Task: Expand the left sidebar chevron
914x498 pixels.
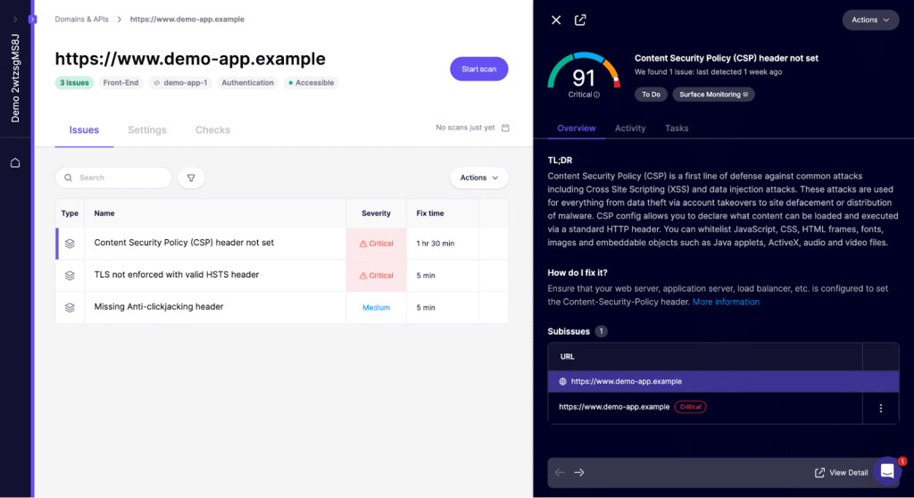Action: pos(15,19)
